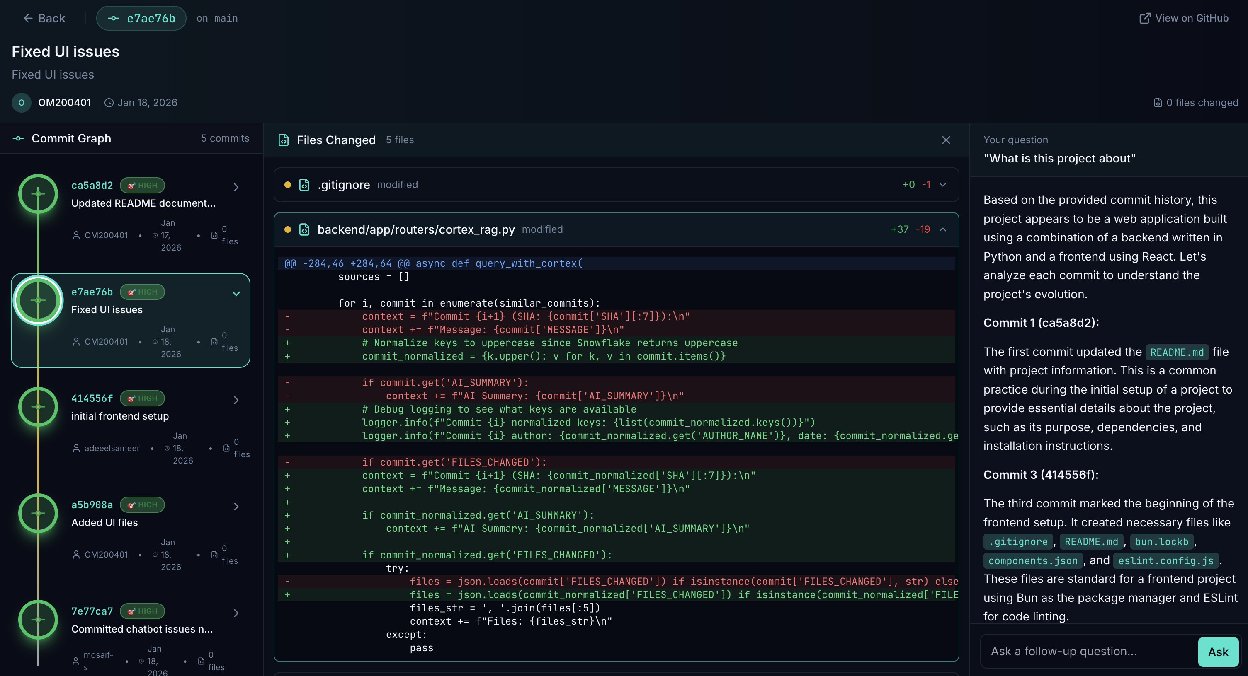Expand the ca5a8d2 commit entry
The width and height of the screenshot is (1248, 676).
click(x=236, y=187)
